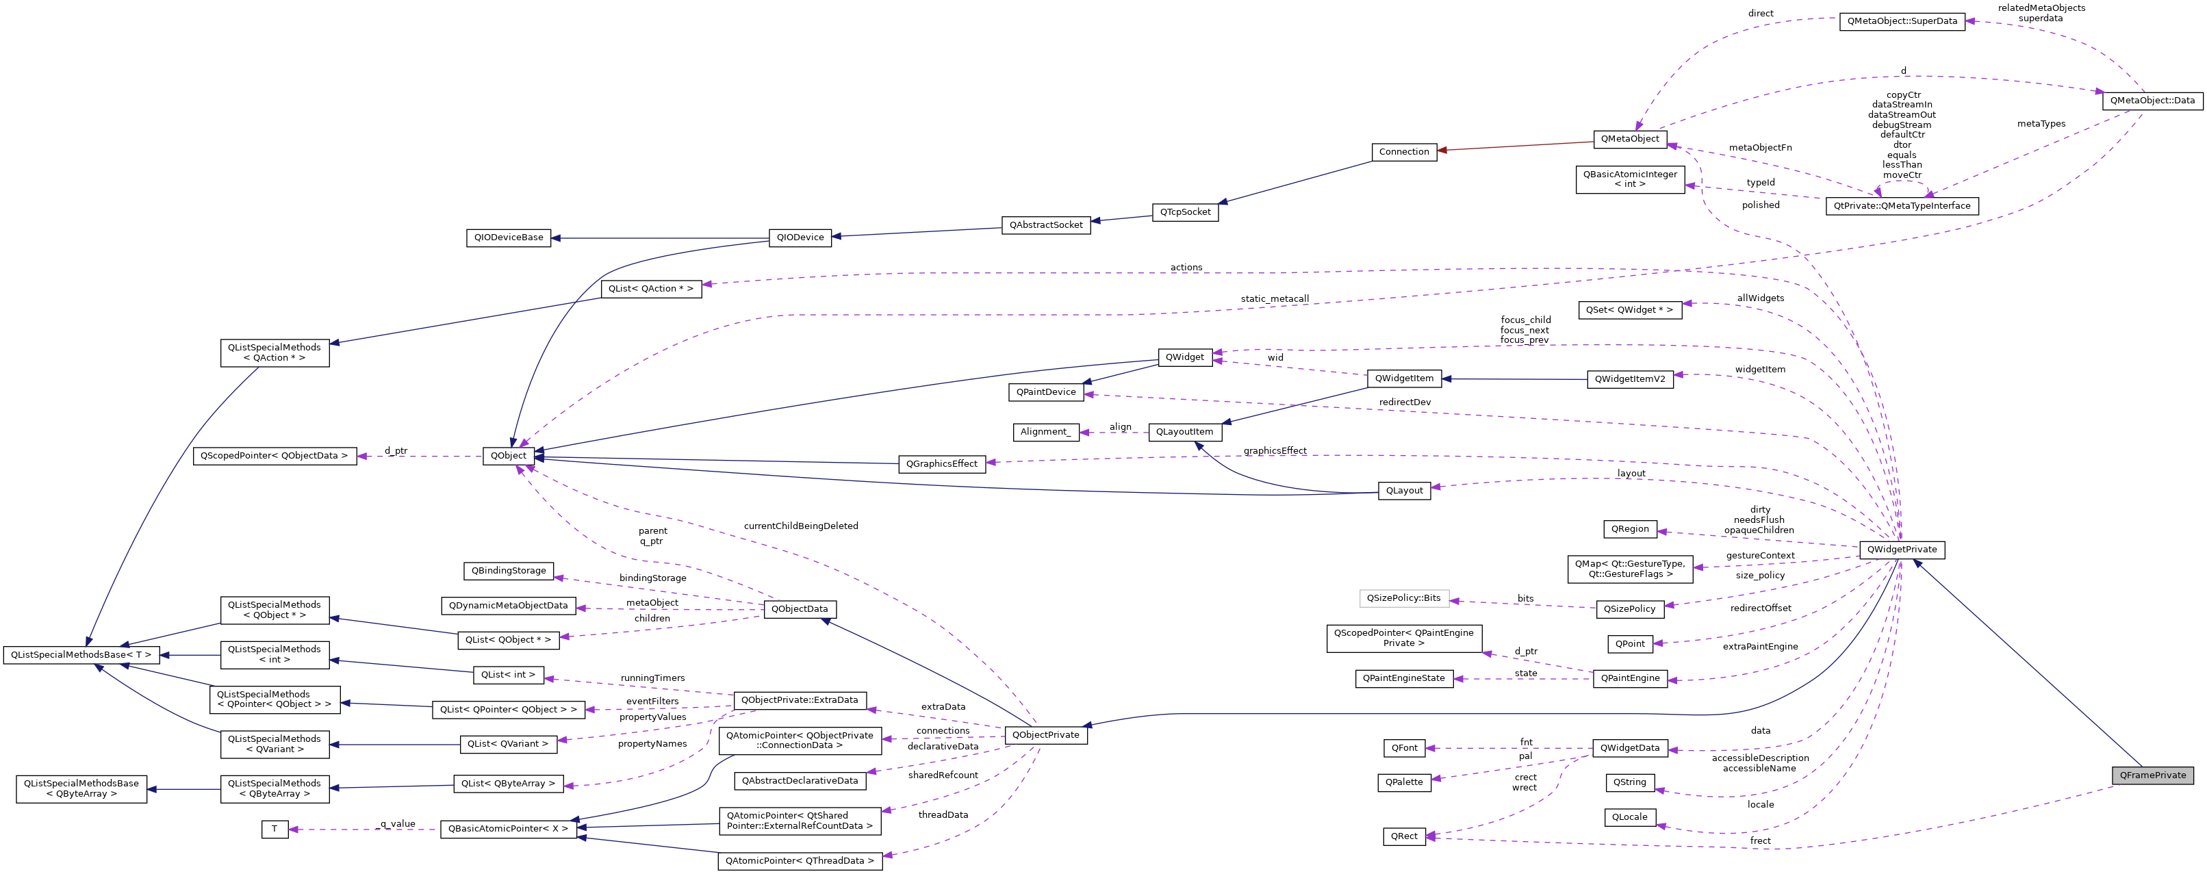Open the QWidgetData class node
Image resolution: width=2207 pixels, height=874 pixels.
1629,748
